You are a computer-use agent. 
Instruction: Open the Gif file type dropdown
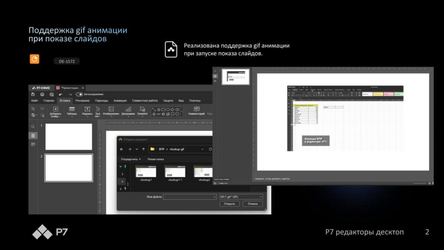[x=241, y=197]
